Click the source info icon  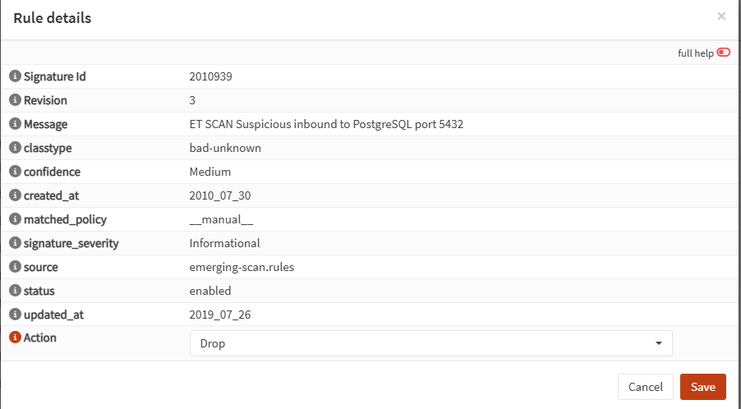[15, 266]
